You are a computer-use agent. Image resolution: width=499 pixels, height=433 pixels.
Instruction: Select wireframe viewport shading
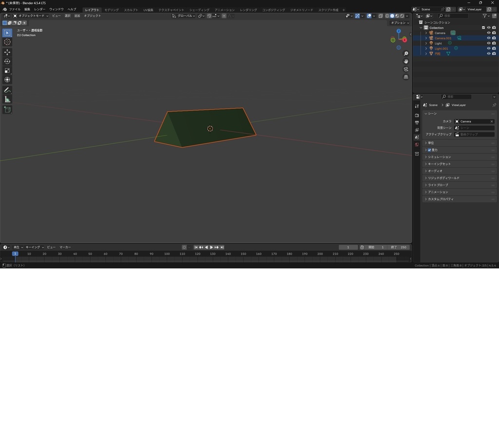click(387, 16)
